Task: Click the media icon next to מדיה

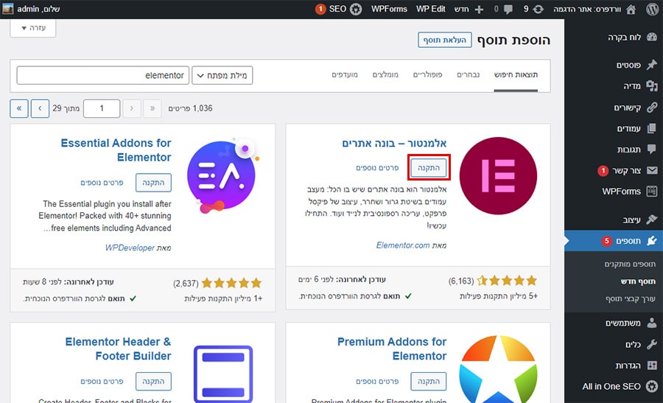Action: tap(652, 86)
